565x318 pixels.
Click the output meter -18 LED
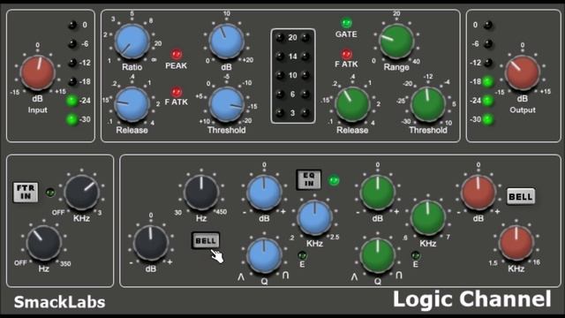pos(488,82)
